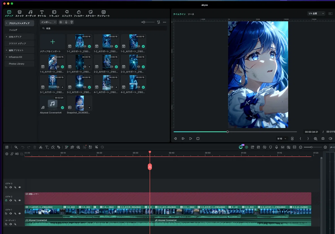
Task: Toggle visibility eye of ビデオ 3 track
Action: point(20,187)
